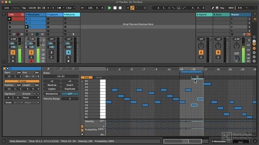Launch the playing clip in 1 Kit
This screenshot has height=145, width=259.
pos(10,19)
